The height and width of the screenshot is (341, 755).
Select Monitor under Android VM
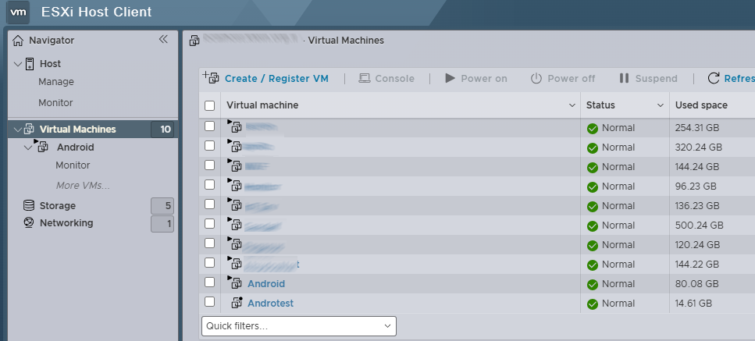(73, 165)
